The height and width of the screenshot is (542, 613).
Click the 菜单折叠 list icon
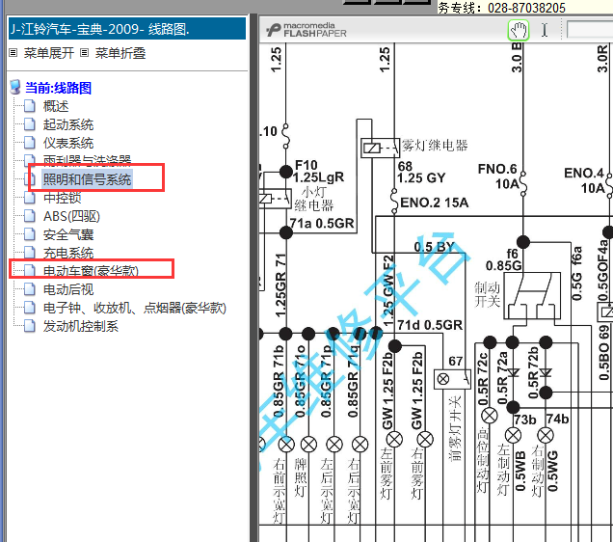[x=85, y=52]
